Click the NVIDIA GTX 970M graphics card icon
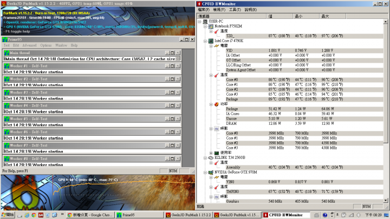Image resolution: width=390 pixels, height=219 pixels. pyautogui.click(x=211, y=172)
